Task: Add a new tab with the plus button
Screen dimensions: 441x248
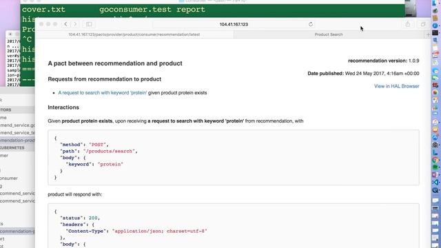Action: (428, 34)
